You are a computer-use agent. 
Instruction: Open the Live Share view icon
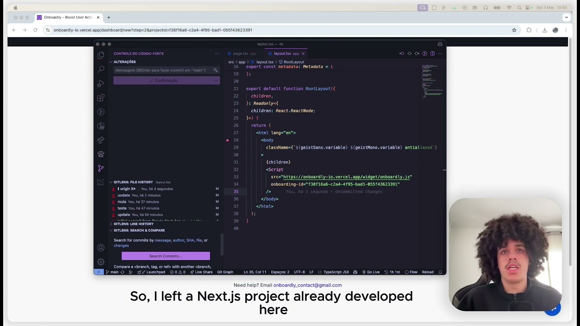pyautogui.click(x=101, y=140)
